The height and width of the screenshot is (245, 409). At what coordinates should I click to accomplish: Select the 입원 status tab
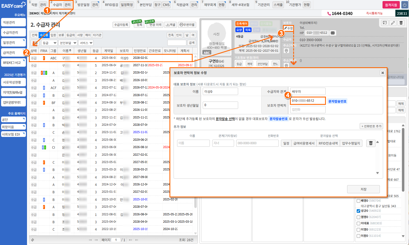pos(53,35)
